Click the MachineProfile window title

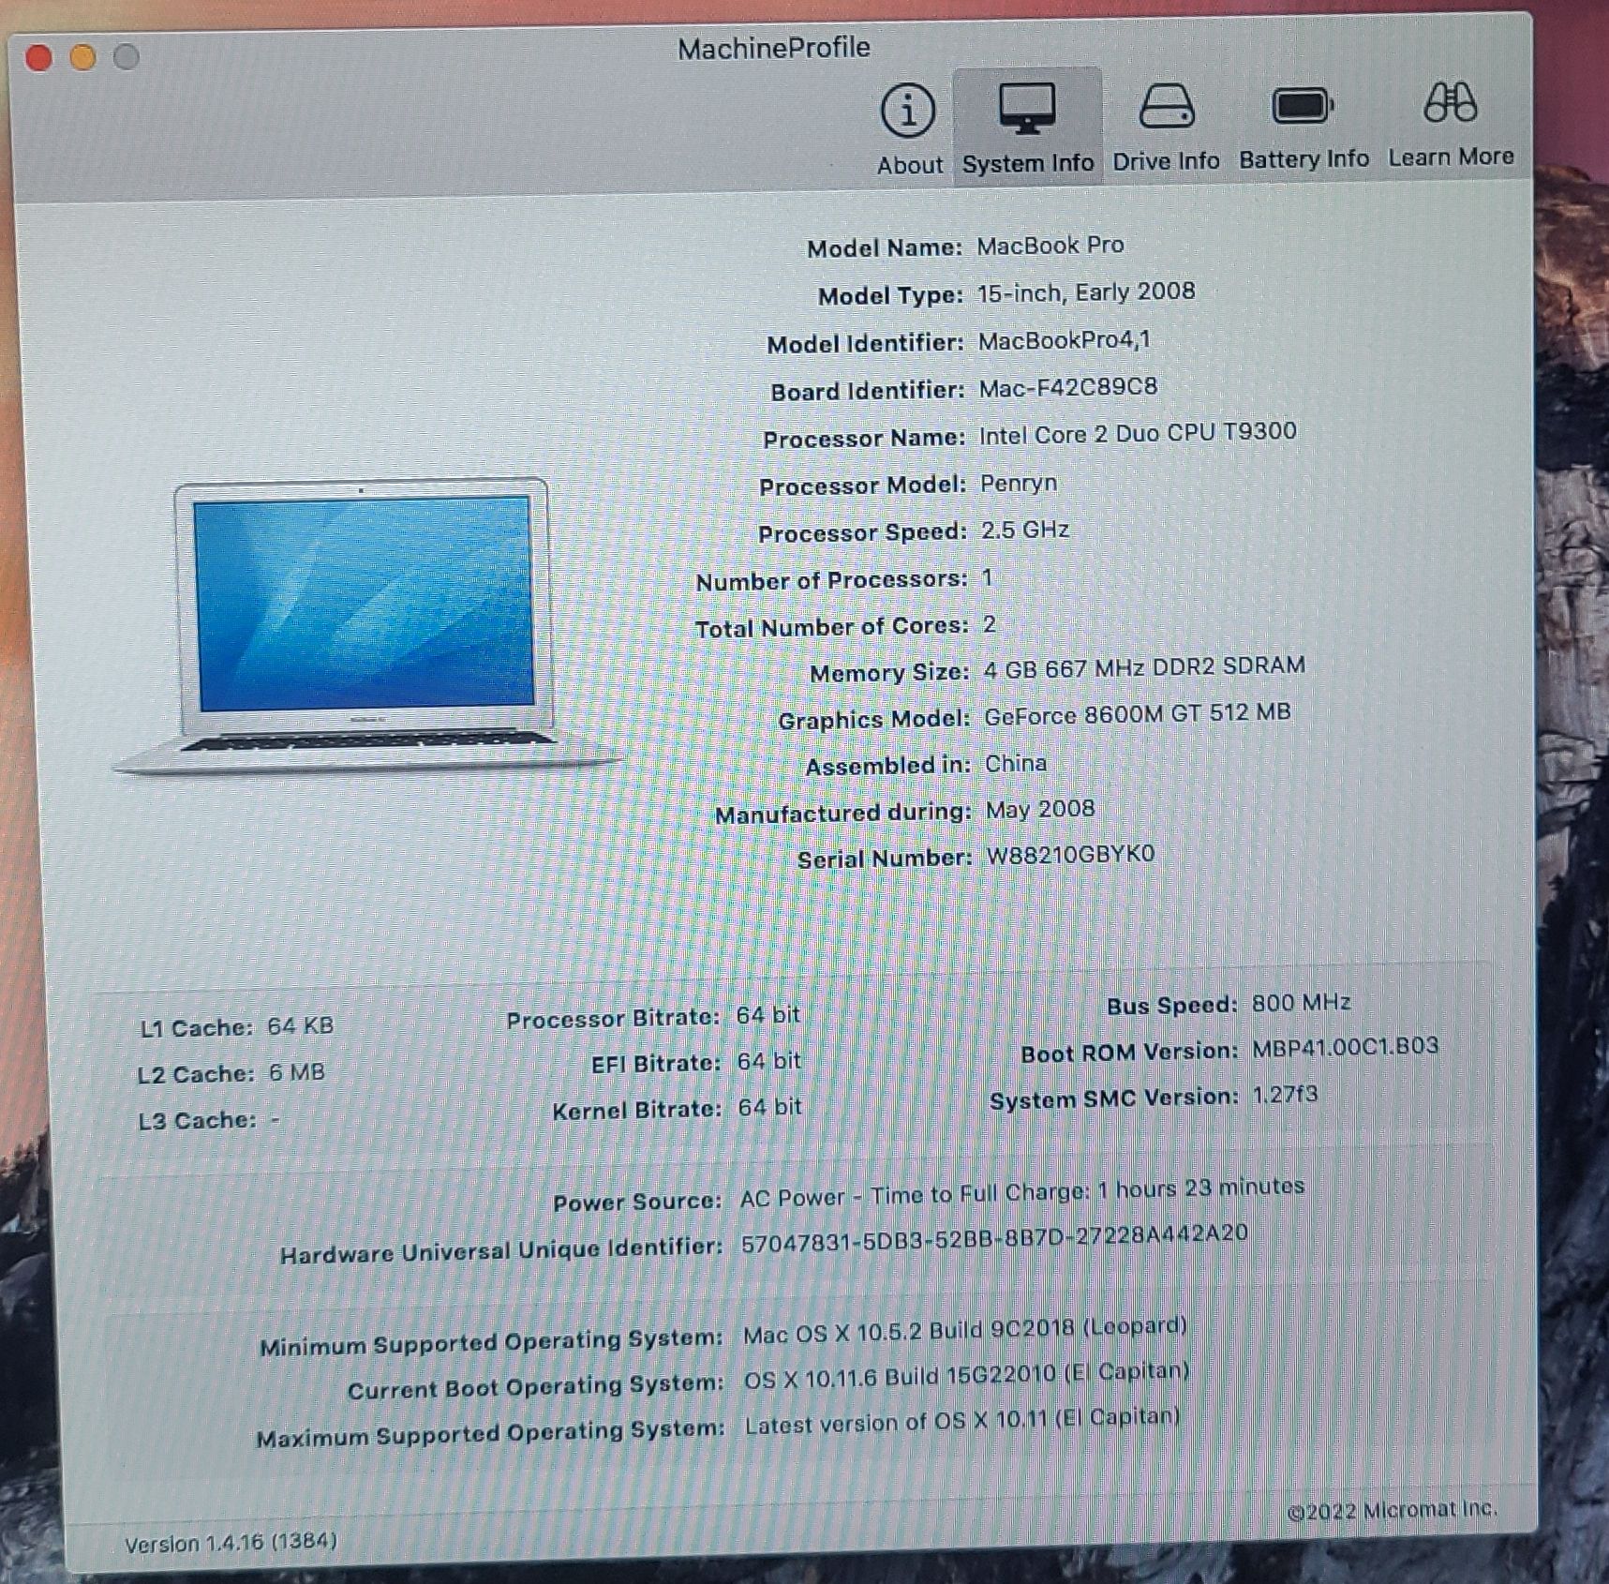click(x=773, y=48)
